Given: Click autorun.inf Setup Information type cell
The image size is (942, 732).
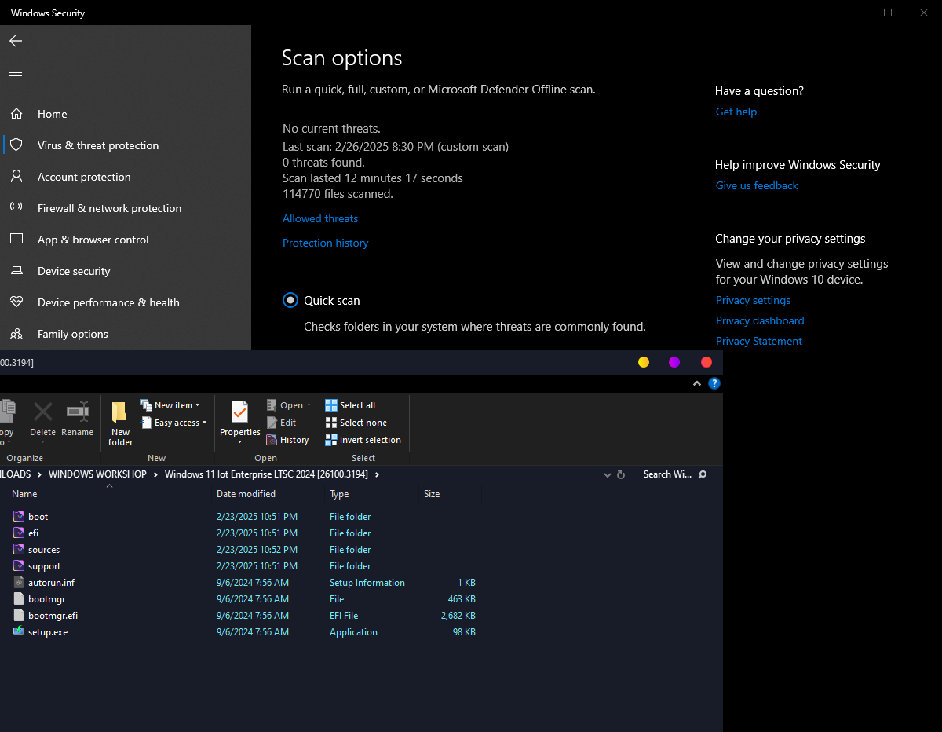Looking at the screenshot, I should click(367, 583).
